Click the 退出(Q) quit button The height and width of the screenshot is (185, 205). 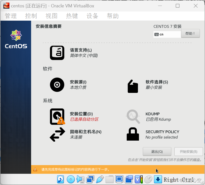click(157, 152)
